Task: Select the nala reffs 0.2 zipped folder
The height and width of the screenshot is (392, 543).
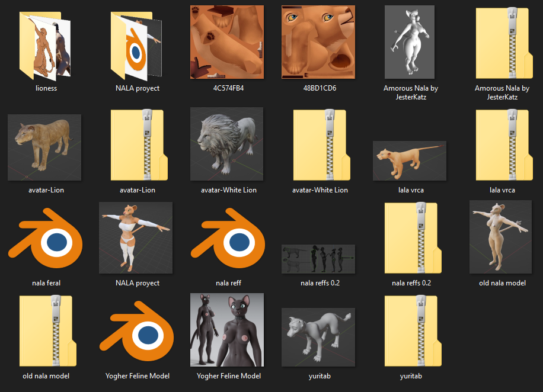Action: [413, 237]
